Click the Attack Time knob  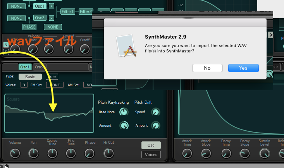click(x=187, y=154)
